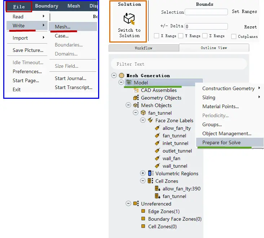Image resolution: width=264 pixels, height=238 pixels.
Task: Enable the X Range checkbox
Action: (157, 36)
